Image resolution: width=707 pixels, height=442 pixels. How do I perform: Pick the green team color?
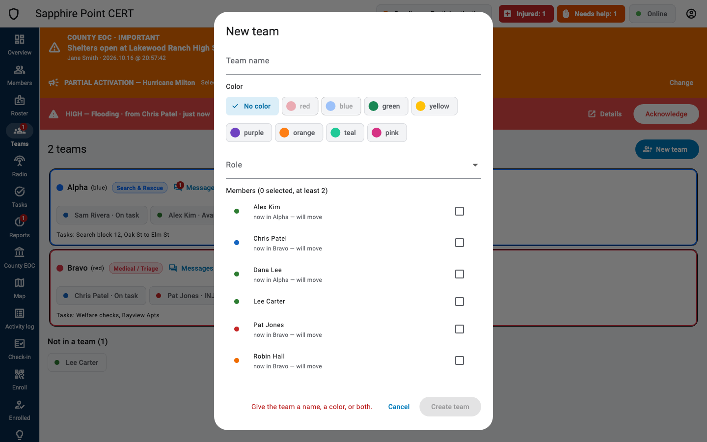[x=386, y=106]
